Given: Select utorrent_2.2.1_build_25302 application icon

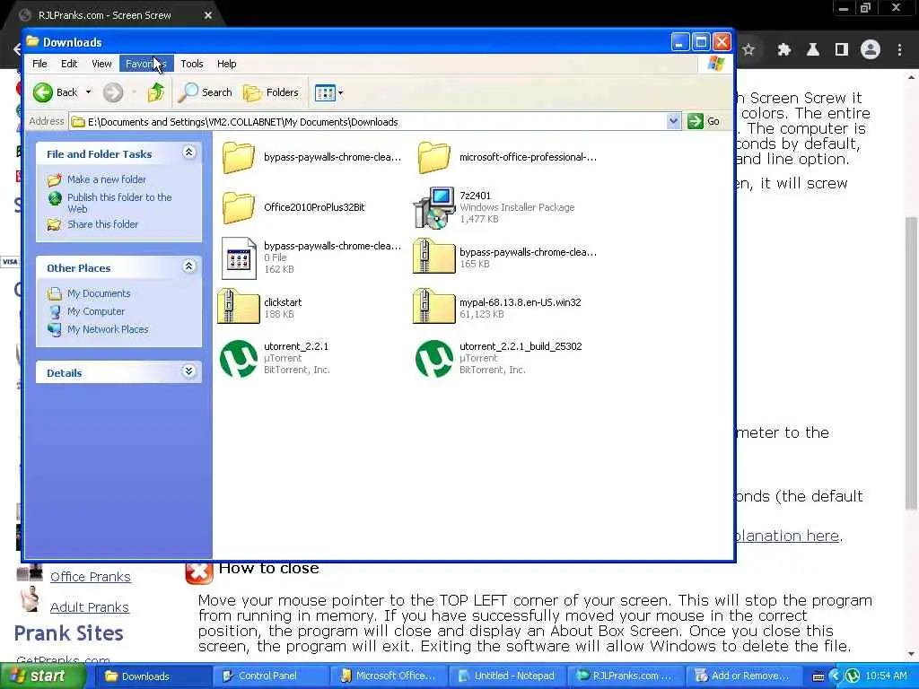Looking at the screenshot, I should point(434,358).
